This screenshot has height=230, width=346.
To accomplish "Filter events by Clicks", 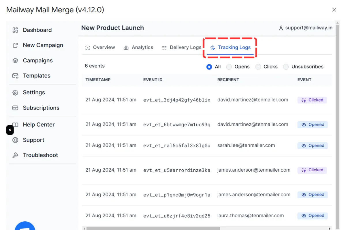I will (x=258, y=67).
